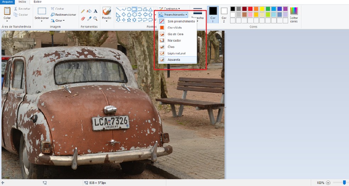
Task: Select the Fill with color bucket tool
Action: click(x=89, y=11)
